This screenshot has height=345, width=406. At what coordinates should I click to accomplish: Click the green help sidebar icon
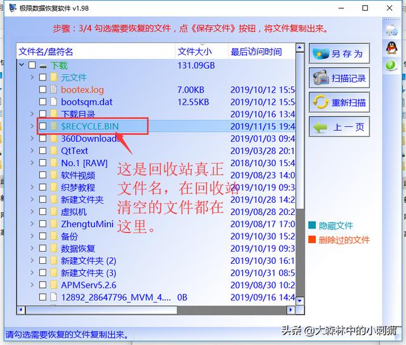tap(391, 65)
